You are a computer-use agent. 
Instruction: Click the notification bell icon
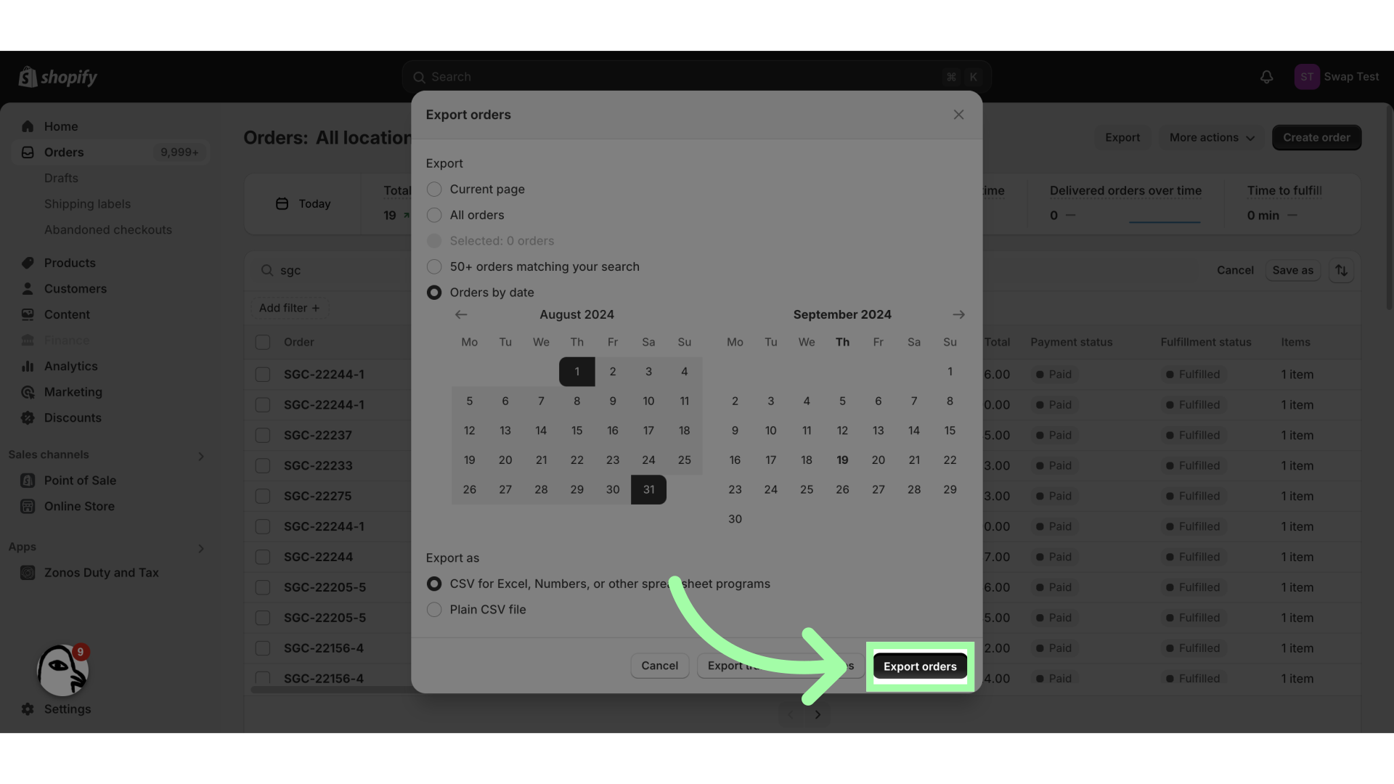(x=1265, y=75)
